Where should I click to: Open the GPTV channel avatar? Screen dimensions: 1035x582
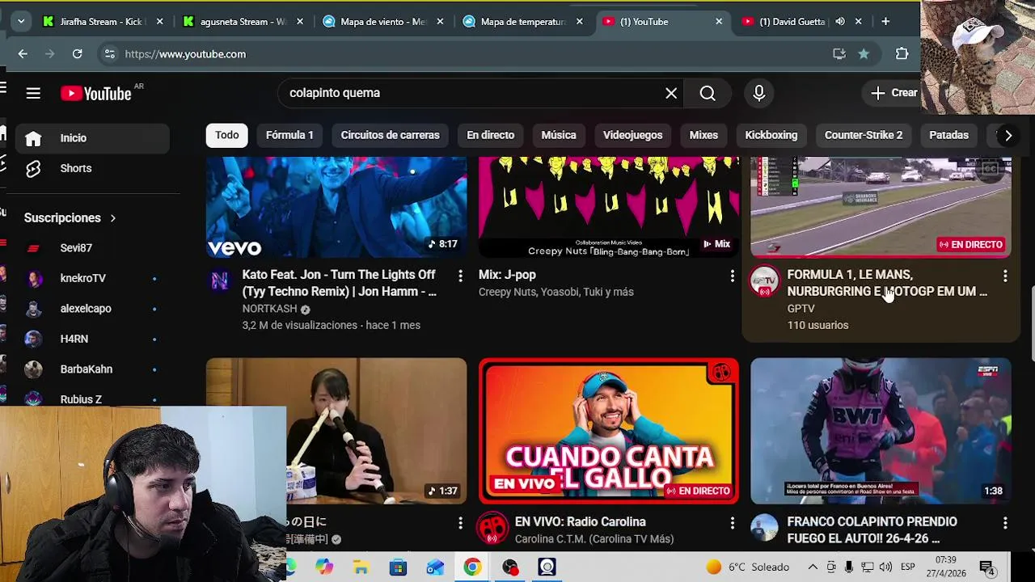(x=764, y=281)
